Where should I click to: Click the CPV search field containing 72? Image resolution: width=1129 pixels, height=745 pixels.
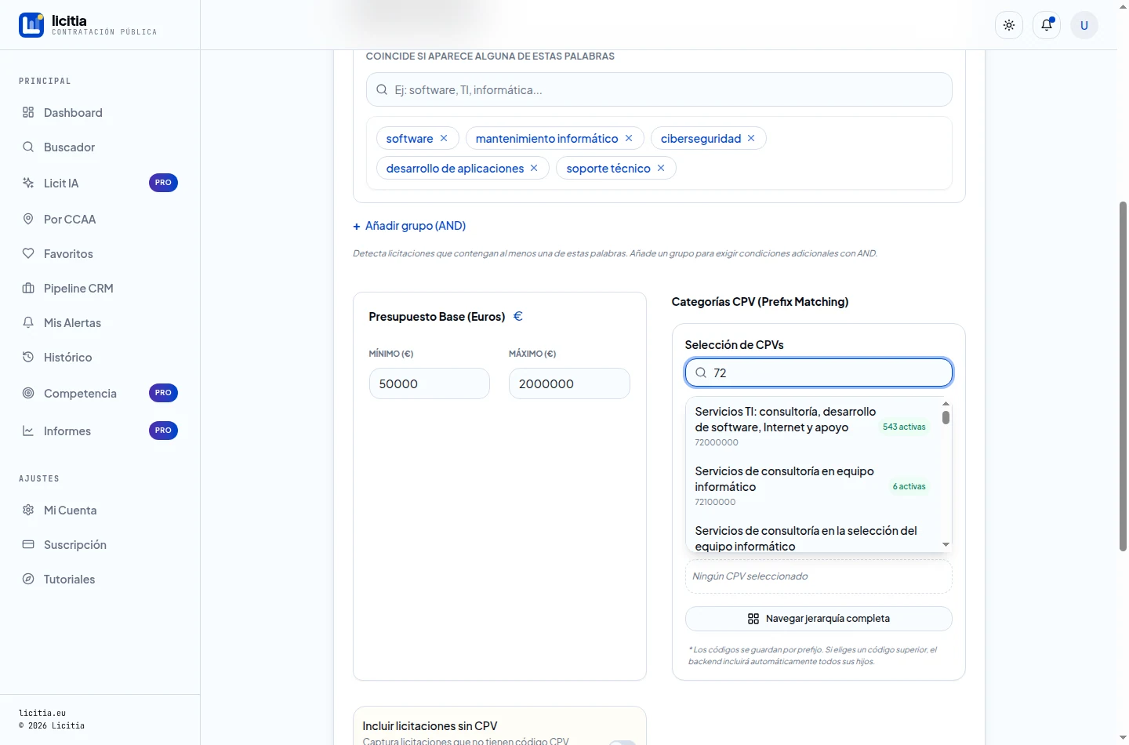[x=819, y=372]
